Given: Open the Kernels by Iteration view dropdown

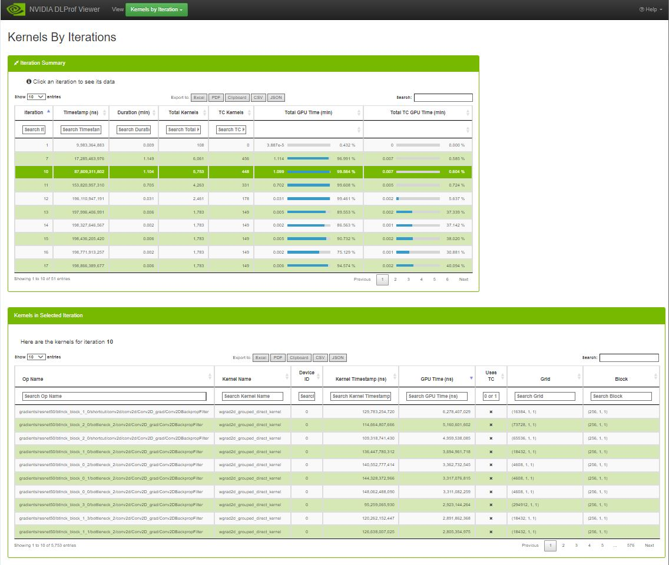Looking at the screenshot, I should pos(156,9).
